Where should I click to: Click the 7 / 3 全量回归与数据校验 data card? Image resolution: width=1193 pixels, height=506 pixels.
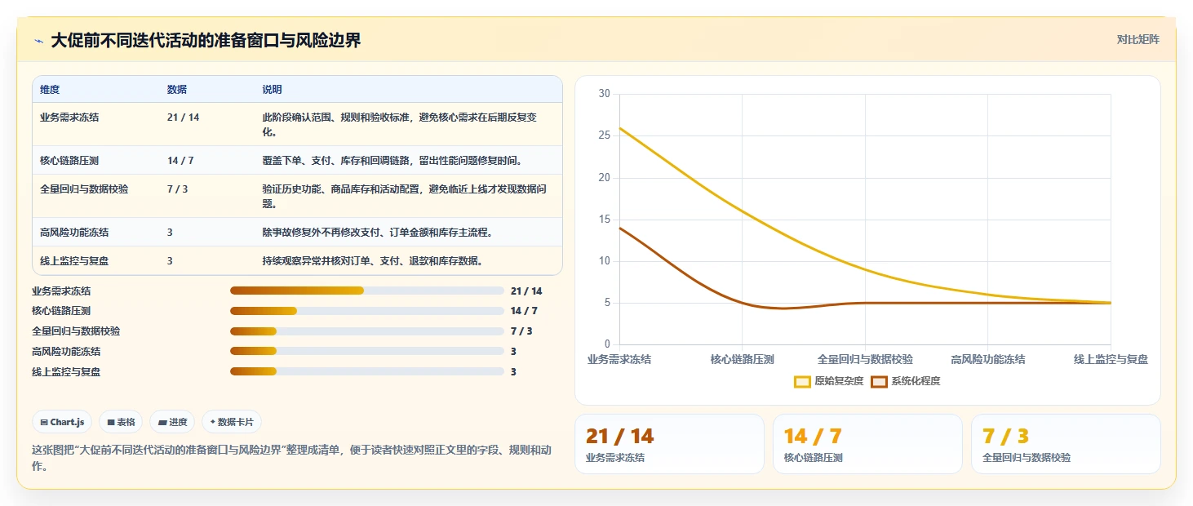tap(1066, 444)
